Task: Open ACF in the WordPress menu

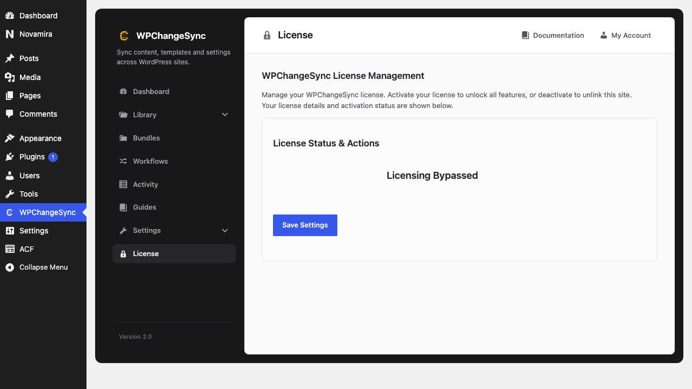Action: coord(43,249)
